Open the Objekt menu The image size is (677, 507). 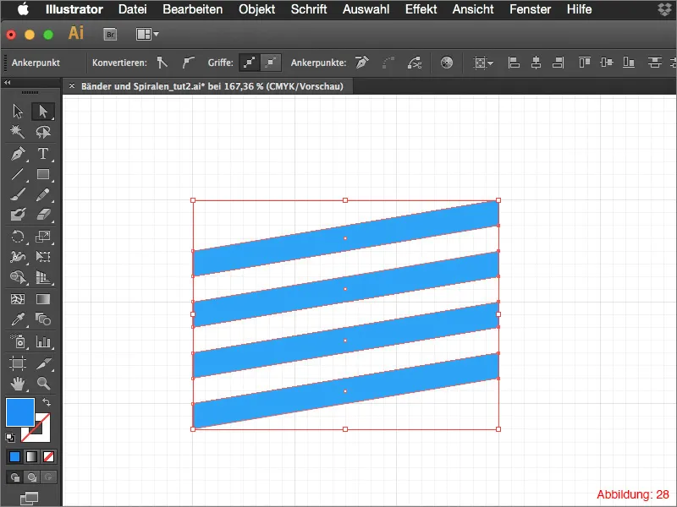point(257,9)
